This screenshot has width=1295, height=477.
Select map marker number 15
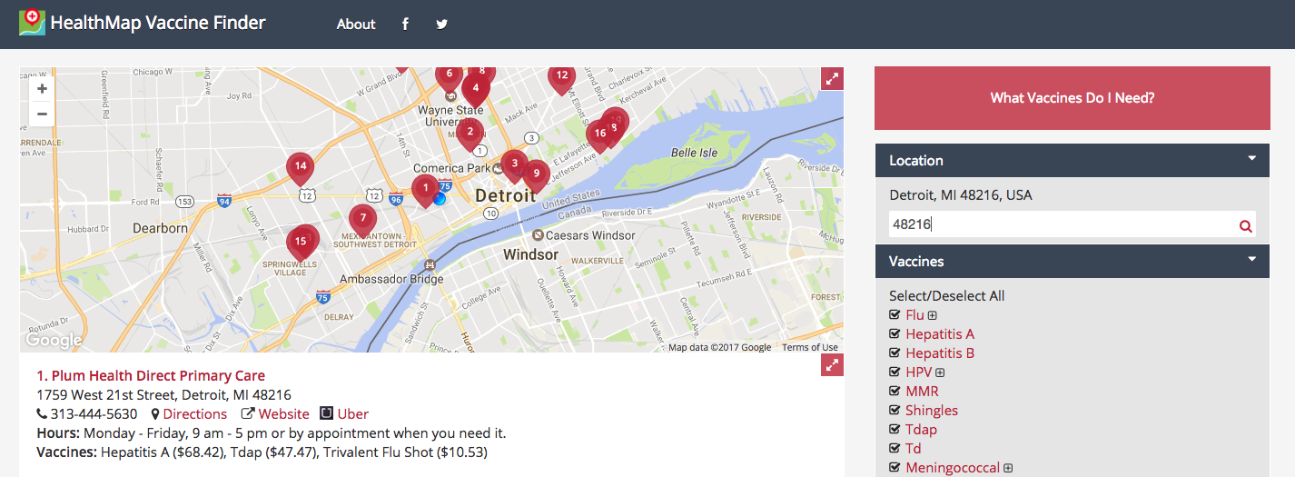(x=301, y=242)
